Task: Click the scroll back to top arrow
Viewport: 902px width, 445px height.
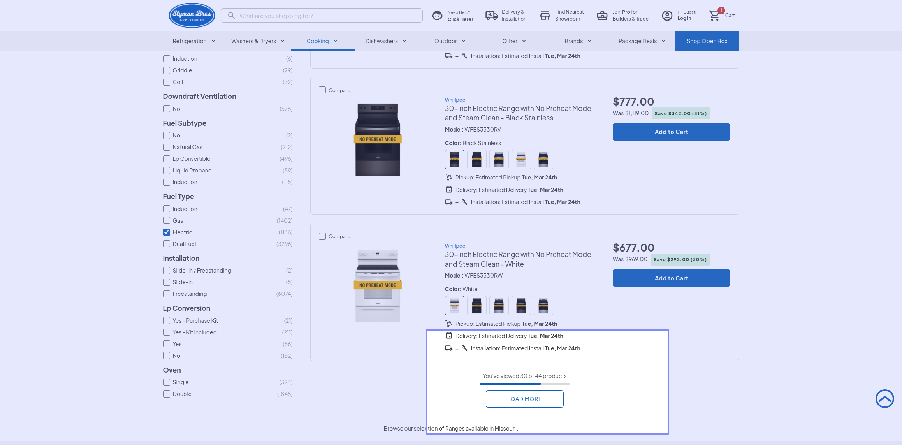Action: [884, 399]
